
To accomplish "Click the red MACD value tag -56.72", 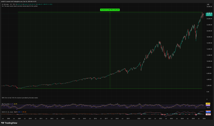I will click(x=208, y=114).
